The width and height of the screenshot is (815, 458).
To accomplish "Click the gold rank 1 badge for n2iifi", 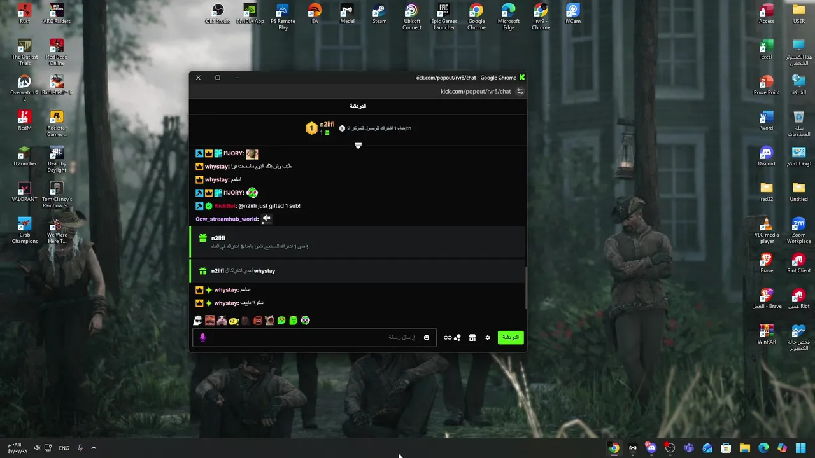I will (311, 128).
